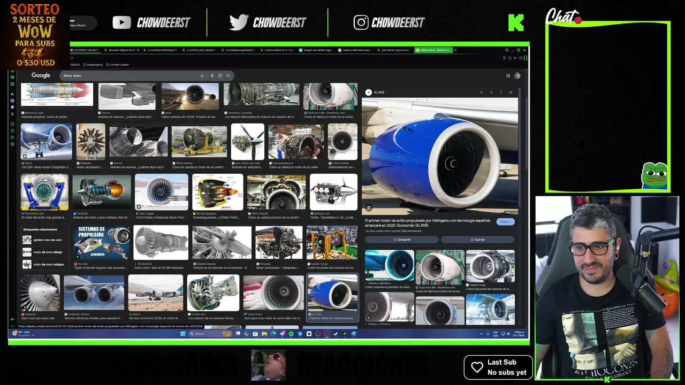685x385 pixels.
Task: Open the colorful cutaway engine Tecnobloguendo thumbnail
Action: click(217, 192)
